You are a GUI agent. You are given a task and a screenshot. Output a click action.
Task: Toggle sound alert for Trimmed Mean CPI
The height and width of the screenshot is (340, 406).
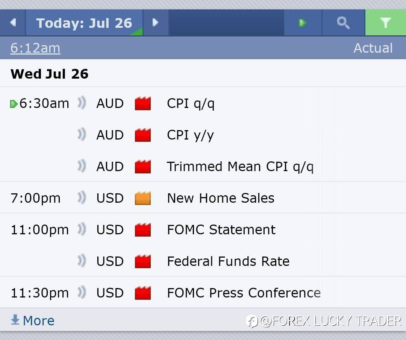(82, 166)
